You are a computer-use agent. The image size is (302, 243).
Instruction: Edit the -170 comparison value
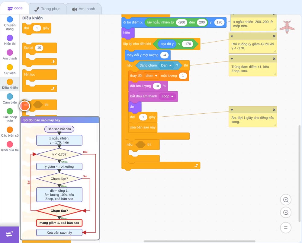(188, 44)
